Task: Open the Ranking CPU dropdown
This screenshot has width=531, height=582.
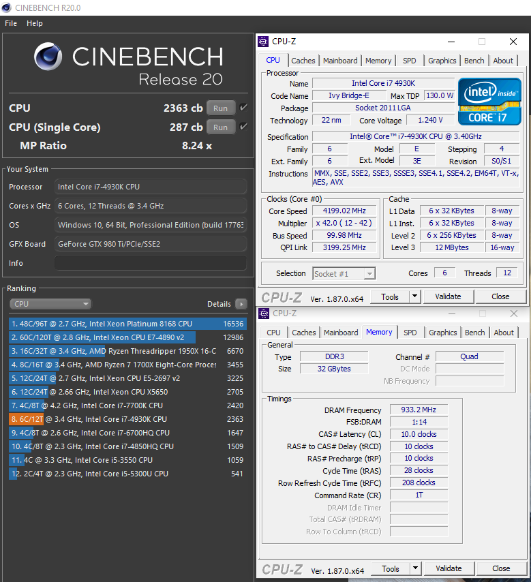Action: (x=50, y=304)
